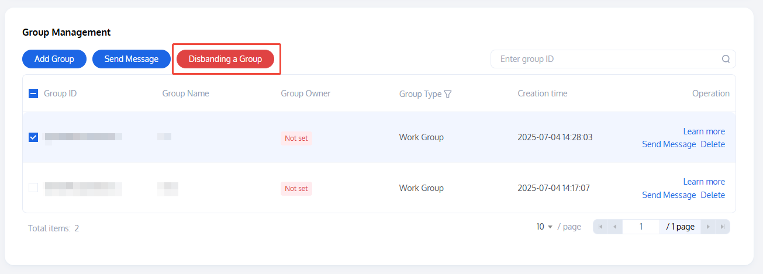Open the Group Type filter icon

(448, 94)
